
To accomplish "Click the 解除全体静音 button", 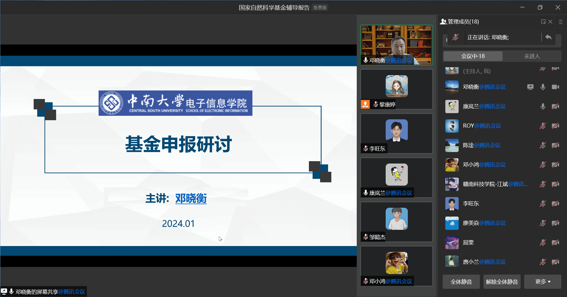I will coord(502,282).
